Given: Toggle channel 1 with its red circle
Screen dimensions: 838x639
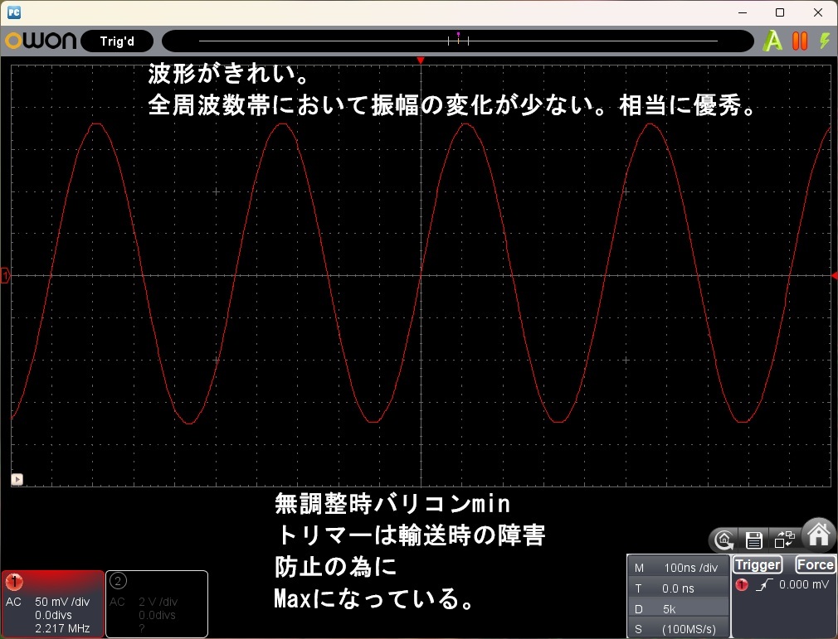Looking at the screenshot, I should [14, 581].
